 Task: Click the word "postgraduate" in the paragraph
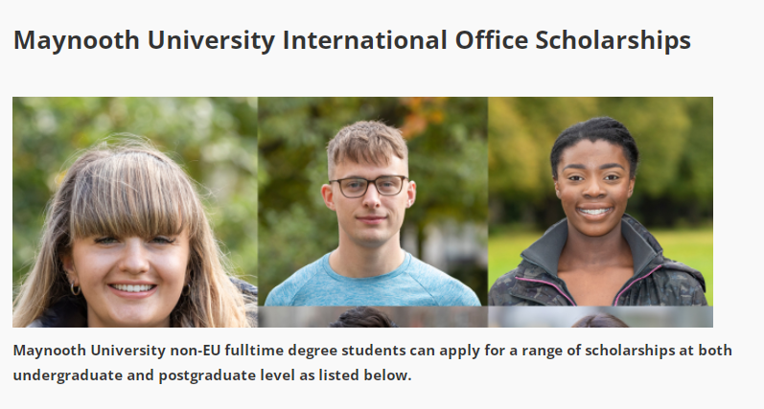click(207, 375)
